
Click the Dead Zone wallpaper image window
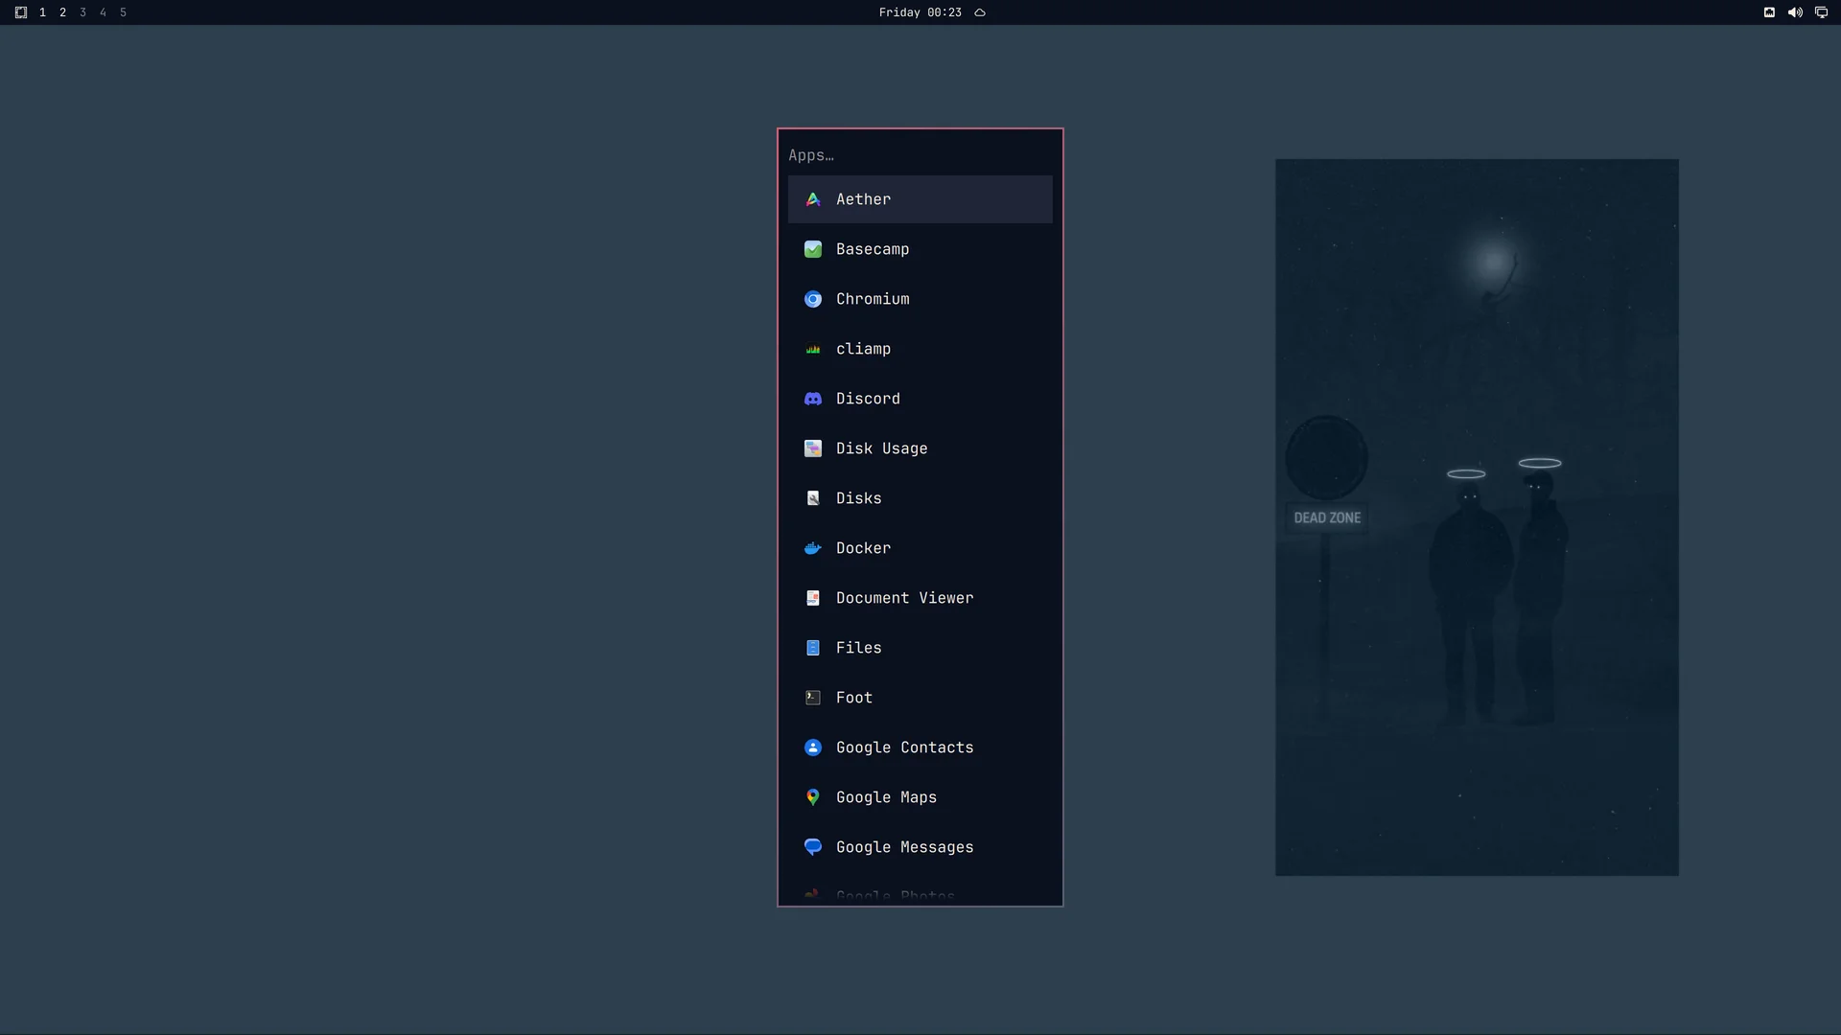coord(1477,517)
